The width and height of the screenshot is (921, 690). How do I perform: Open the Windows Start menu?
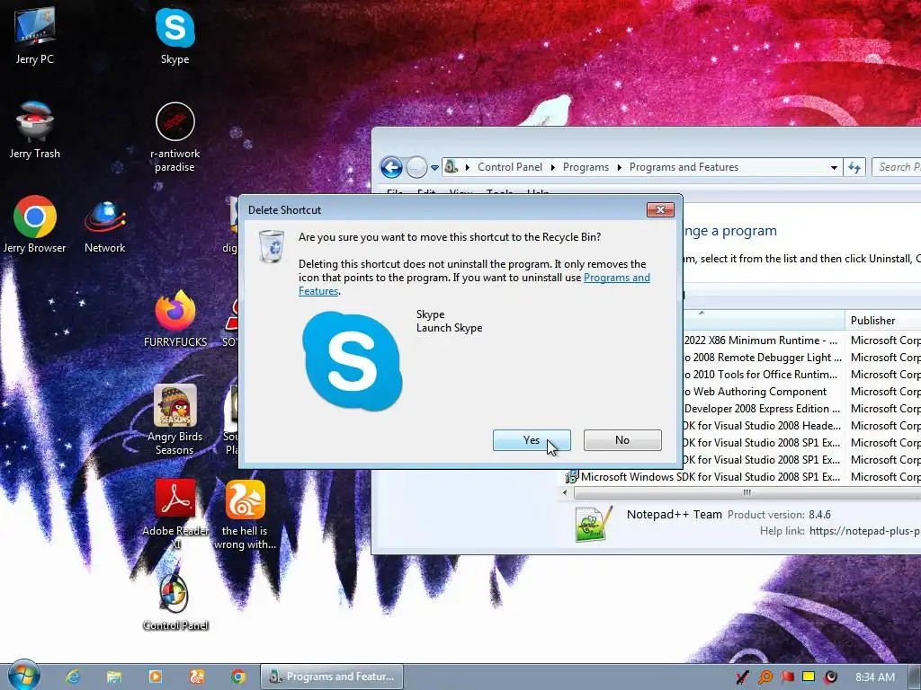[23, 677]
